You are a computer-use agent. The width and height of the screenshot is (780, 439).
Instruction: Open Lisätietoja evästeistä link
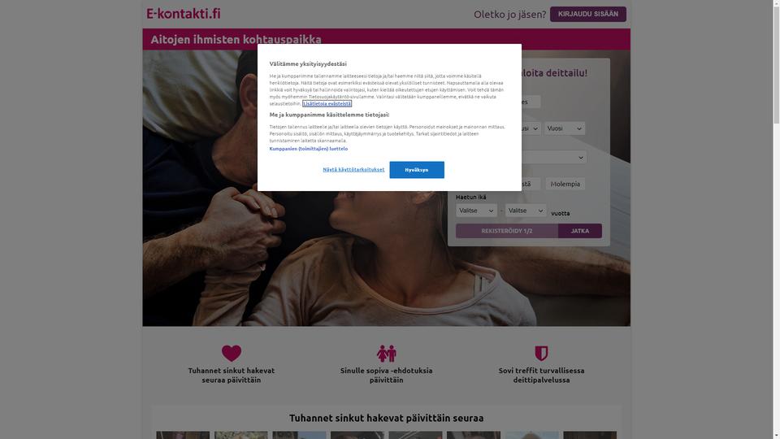[x=327, y=103]
